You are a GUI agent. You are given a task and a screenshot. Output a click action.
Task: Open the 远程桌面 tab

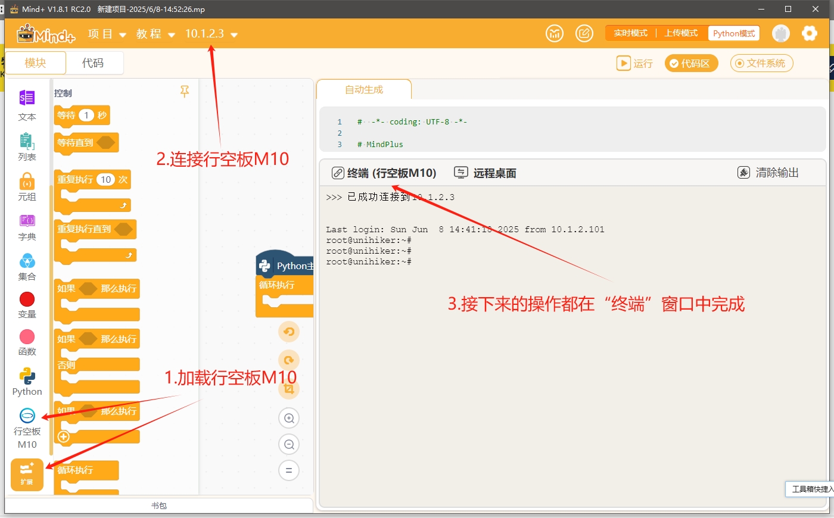point(486,173)
